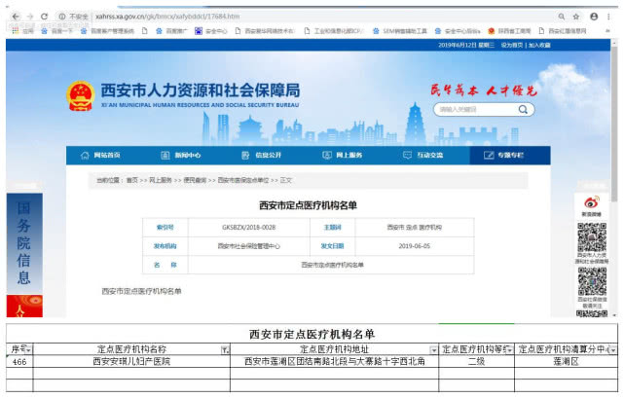Click the spreadsheet title 西安市定点医疗机构名单
Image resolution: width=624 pixels, height=398 pixels.
(312, 335)
